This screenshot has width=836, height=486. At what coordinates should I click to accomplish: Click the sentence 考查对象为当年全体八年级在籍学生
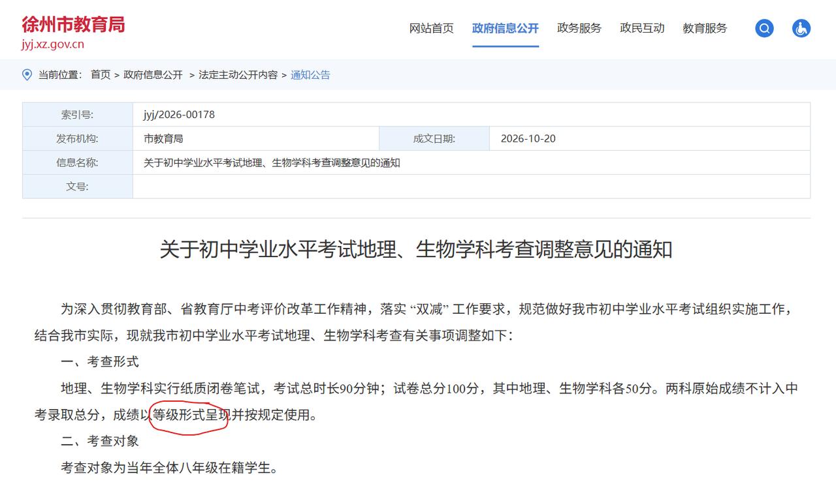pos(169,468)
